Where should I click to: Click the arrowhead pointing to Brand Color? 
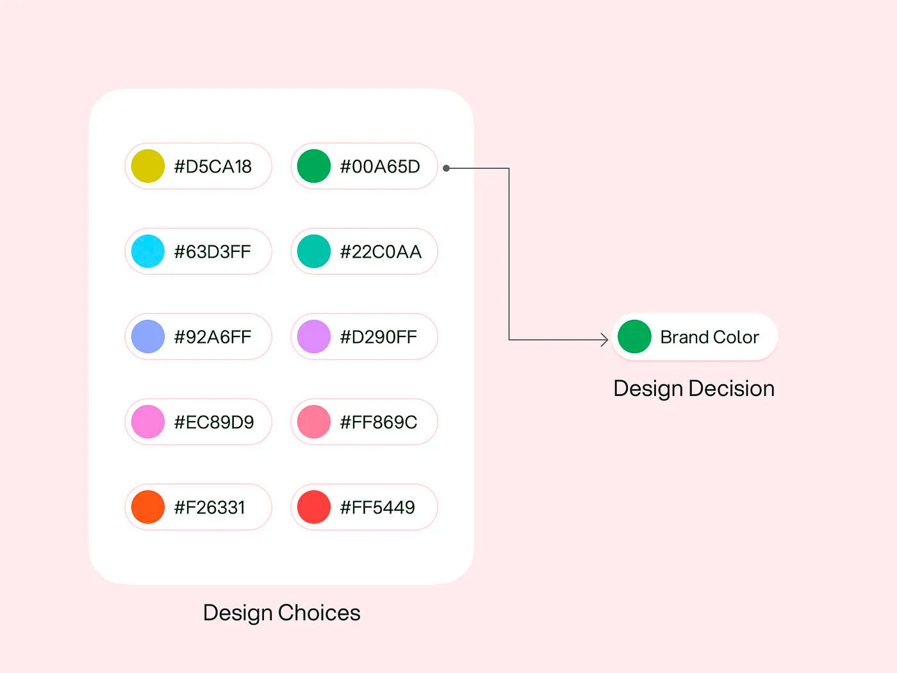(604, 340)
